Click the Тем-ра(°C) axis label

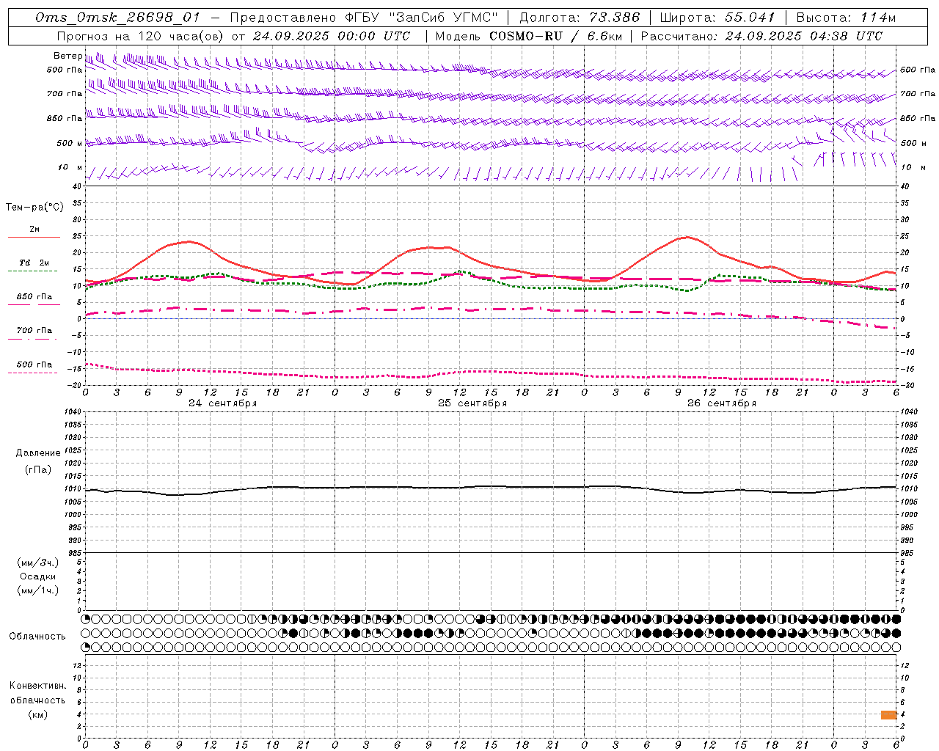(x=34, y=208)
